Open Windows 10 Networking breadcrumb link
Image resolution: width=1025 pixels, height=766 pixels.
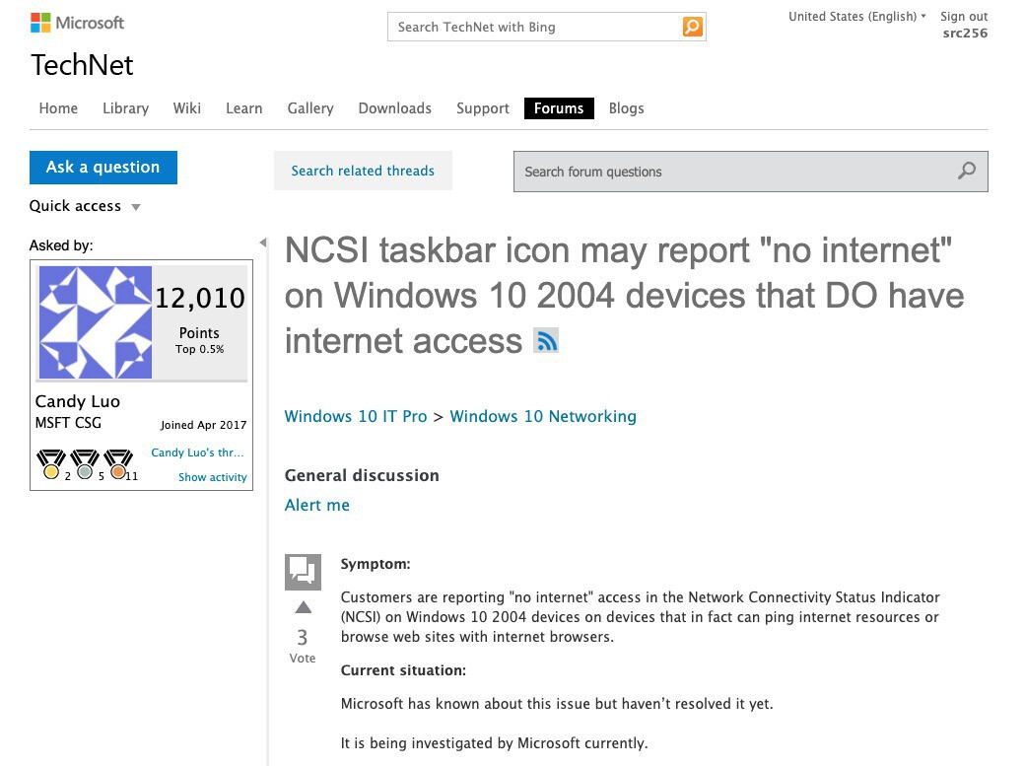[x=543, y=417]
